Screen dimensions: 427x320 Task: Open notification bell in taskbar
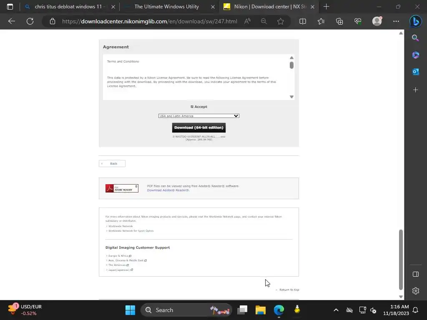[415, 310]
